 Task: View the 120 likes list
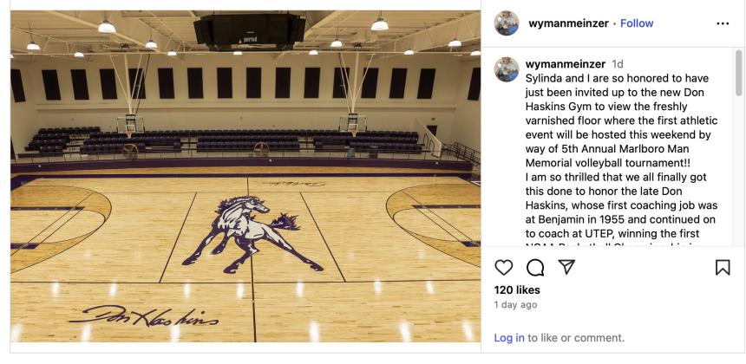(517, 289)
